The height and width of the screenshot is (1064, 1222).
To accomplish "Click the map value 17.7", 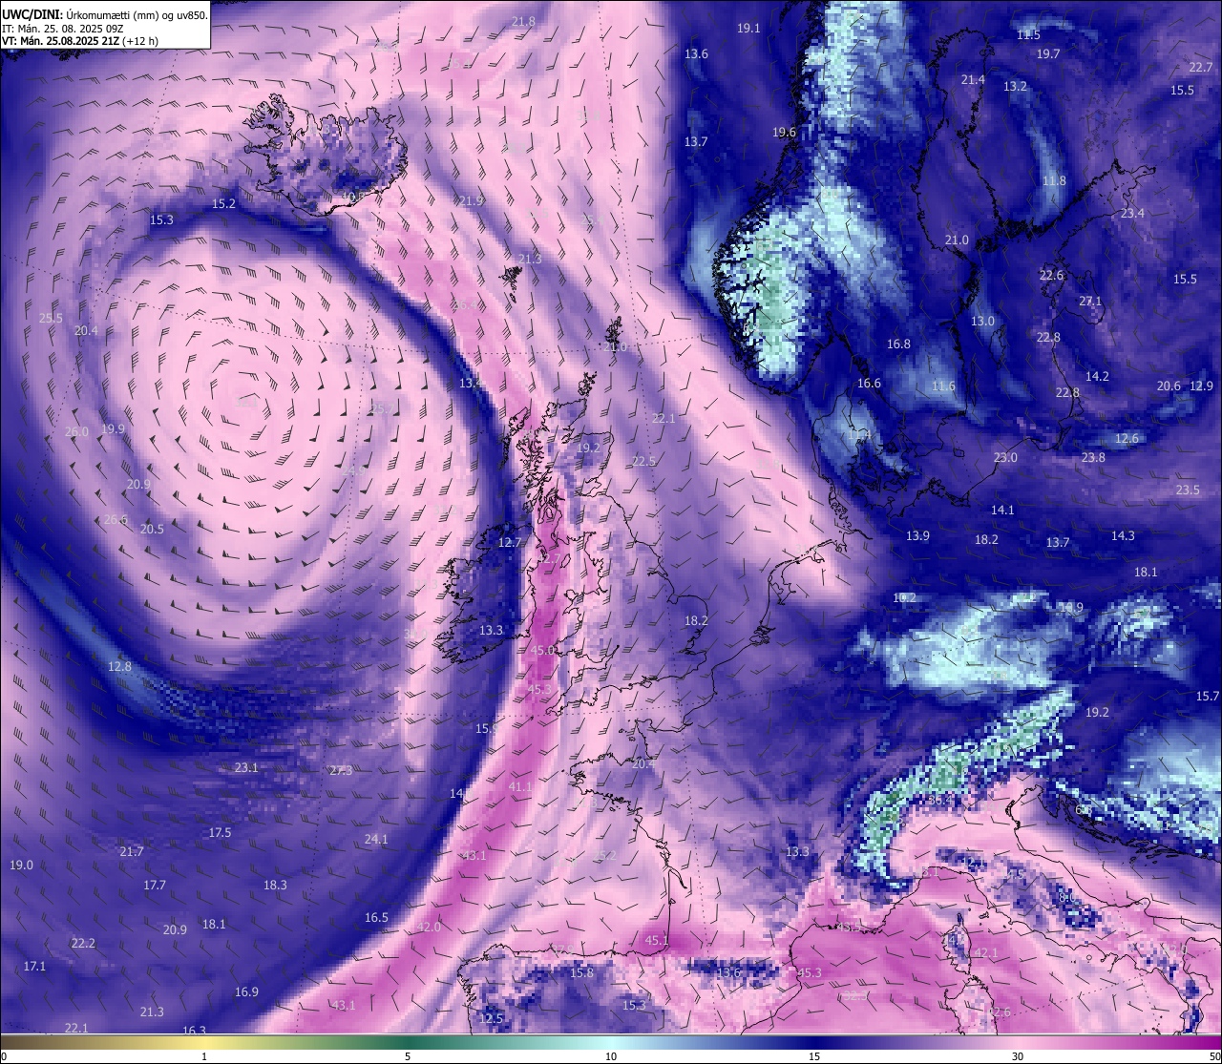I will pyautogui.click(x=155, y=886).
